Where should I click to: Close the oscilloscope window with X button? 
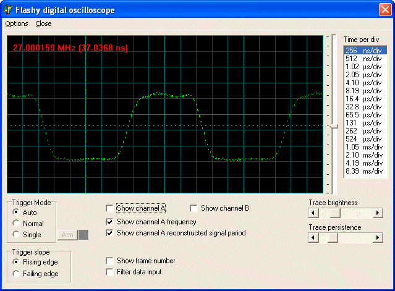pyautogui.click(x=385, y=10)
